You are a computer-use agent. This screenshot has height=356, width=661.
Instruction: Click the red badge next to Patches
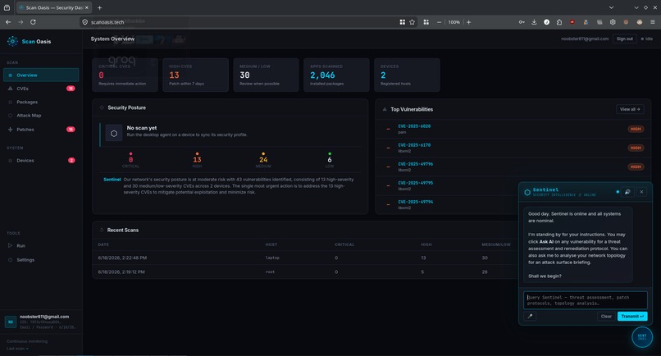pos(71,130)
